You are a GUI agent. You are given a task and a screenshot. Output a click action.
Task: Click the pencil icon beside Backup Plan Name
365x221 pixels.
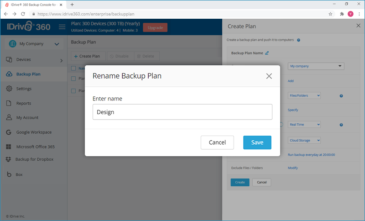[x=267, y=53]
